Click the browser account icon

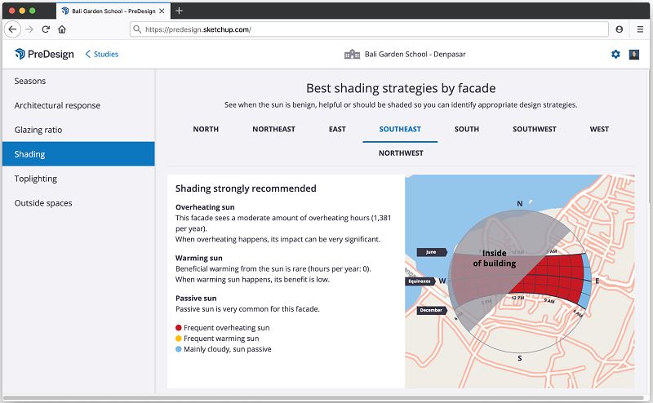tap(620, 29)
